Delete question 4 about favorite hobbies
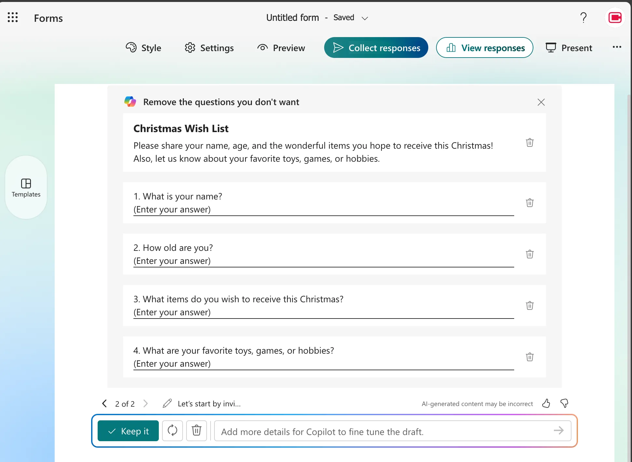The height and width of the screenshot is (462, 632). 530,357
